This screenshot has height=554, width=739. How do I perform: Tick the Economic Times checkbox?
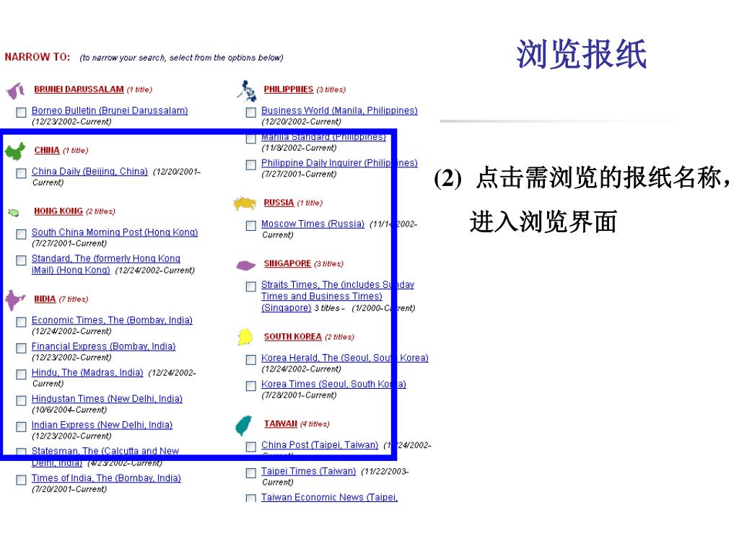[21, 322]
